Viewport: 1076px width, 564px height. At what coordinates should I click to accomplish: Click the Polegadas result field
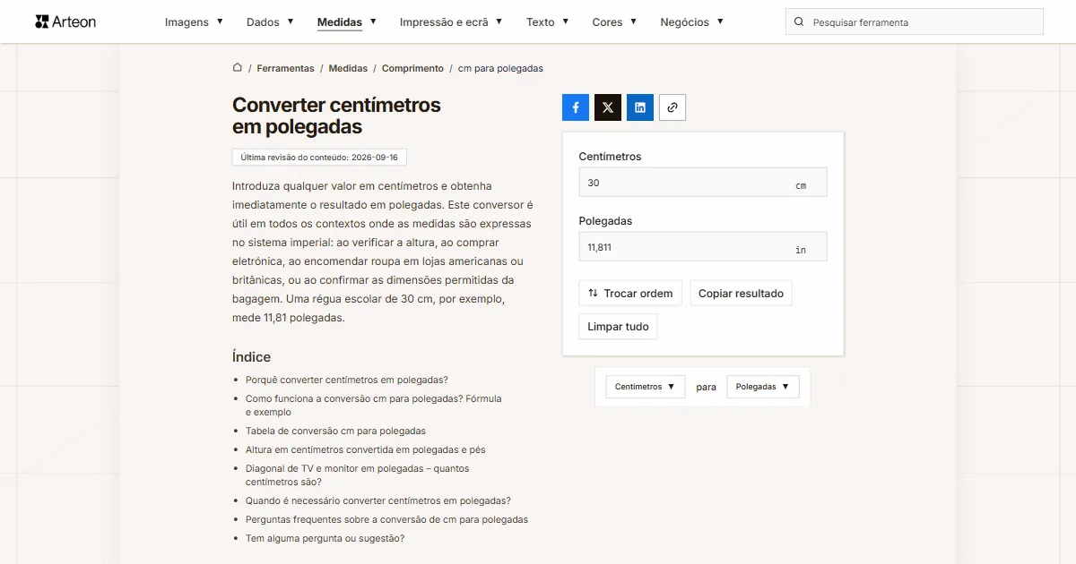pyautogui.click(x=703, y=247)
